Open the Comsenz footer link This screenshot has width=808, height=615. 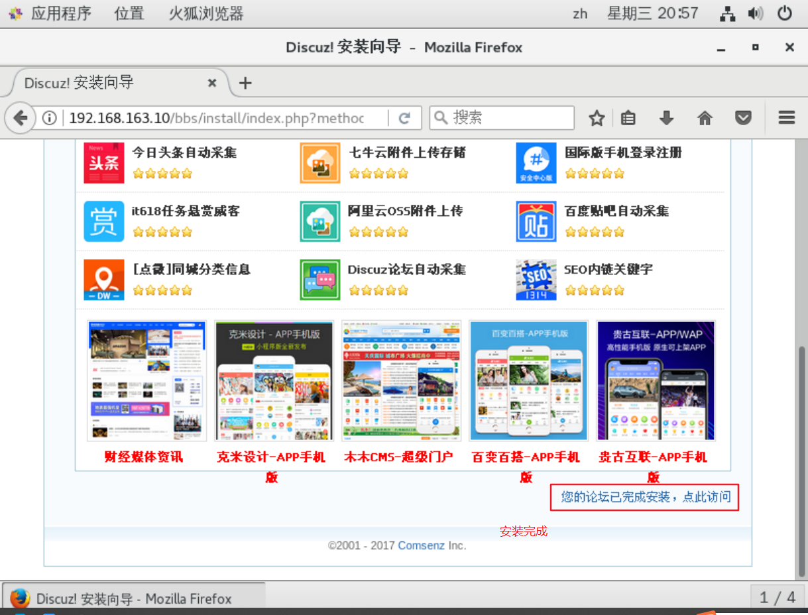(422, 545)
